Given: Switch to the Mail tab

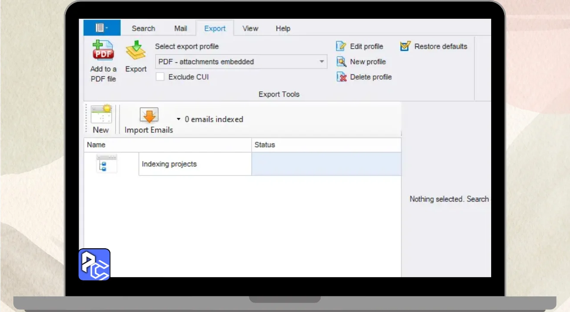Looking at the screenshot, I should [180, 29].
